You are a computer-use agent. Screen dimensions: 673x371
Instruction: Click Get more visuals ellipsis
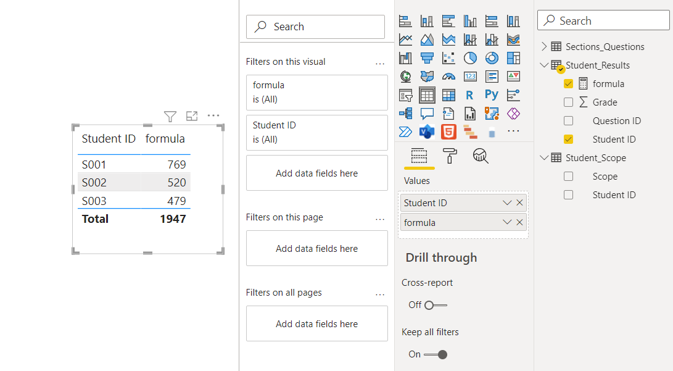pos(513,131)
